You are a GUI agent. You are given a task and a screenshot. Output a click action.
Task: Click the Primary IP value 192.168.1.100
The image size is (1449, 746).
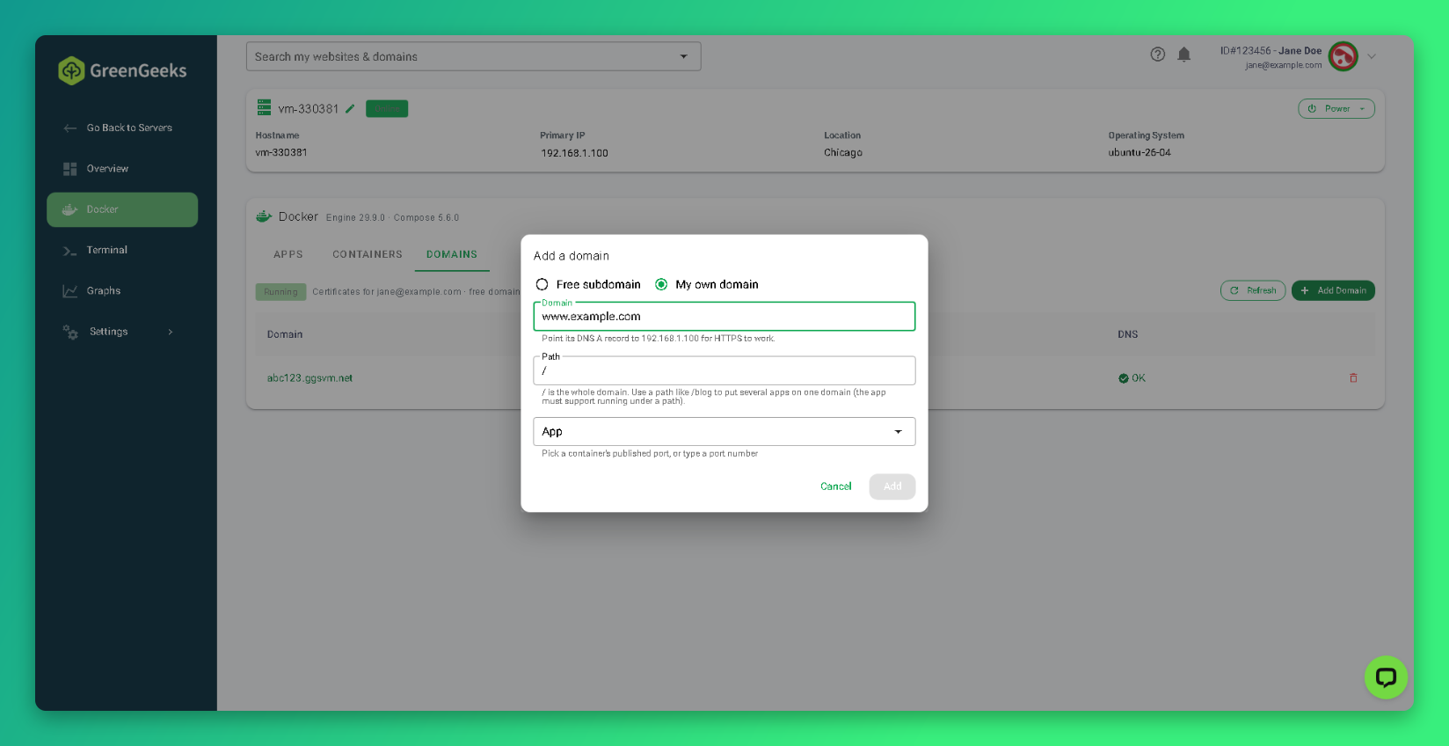[574, 153]
